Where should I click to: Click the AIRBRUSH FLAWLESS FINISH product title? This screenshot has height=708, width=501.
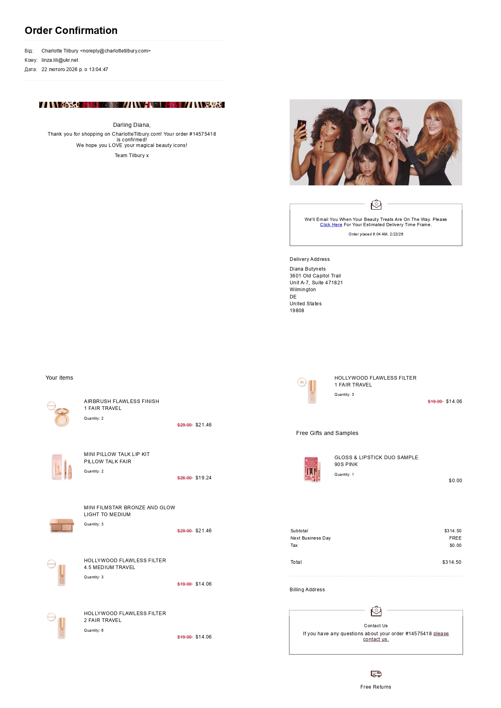point(122,401)
